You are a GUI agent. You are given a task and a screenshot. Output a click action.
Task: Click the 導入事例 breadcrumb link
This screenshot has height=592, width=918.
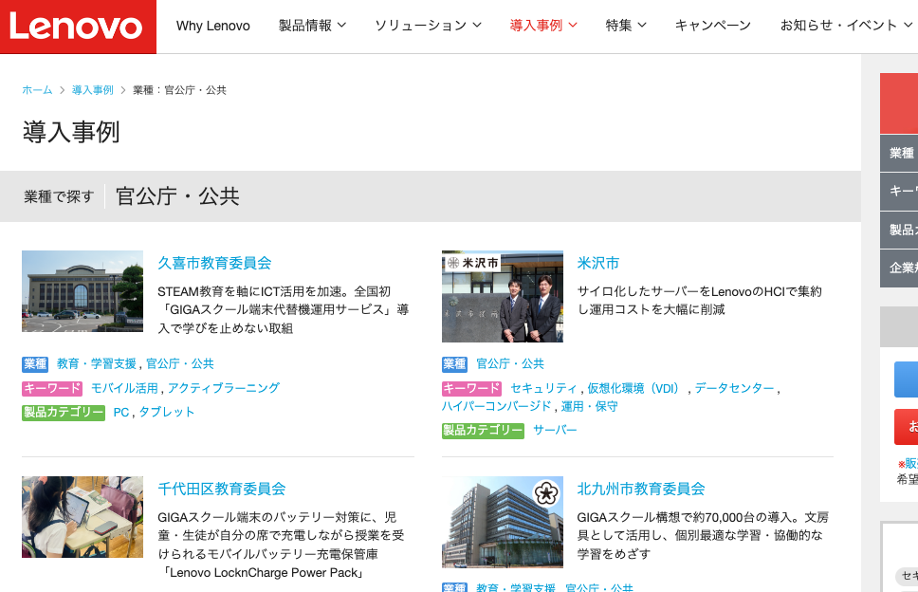tap(93, 90)
